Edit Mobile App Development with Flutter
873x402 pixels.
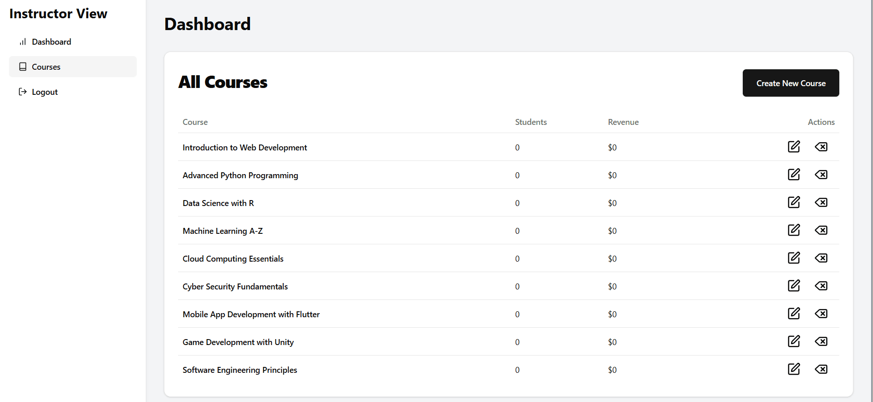[794, 314]
